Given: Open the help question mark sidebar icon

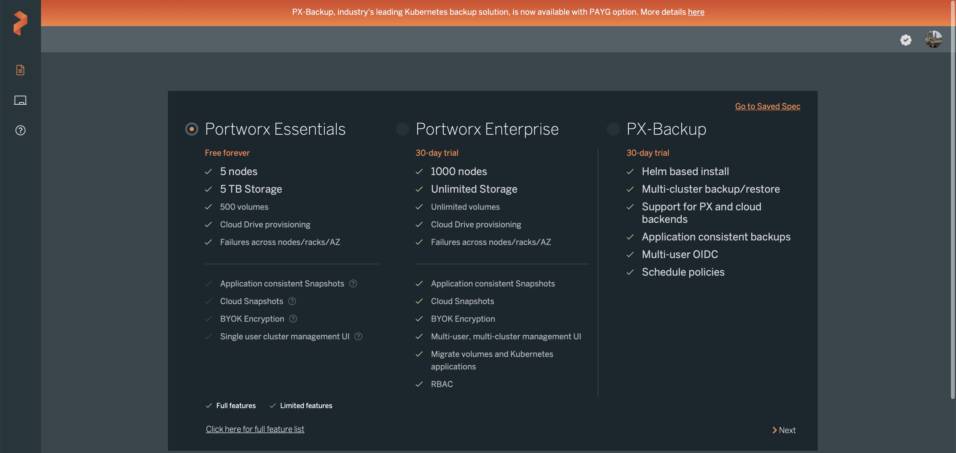Looking at the screenshot, I should pyautogui.click(x=20, y=130).
